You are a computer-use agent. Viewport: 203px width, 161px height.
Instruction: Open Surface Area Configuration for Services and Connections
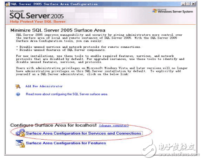click(x=84, y=133)
